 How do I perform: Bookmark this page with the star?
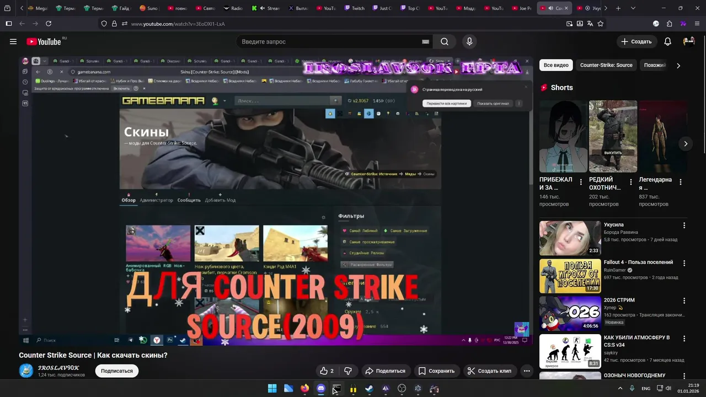click(600, 24)
